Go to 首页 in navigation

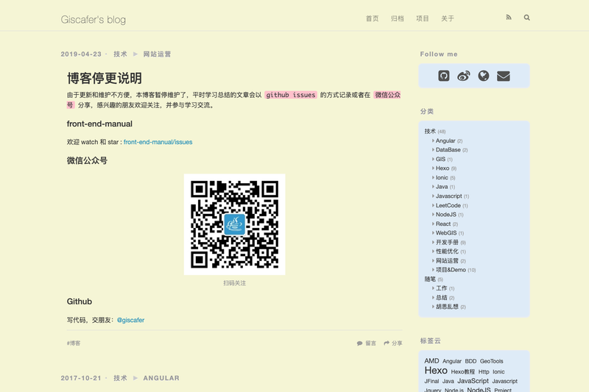[373, 18]
